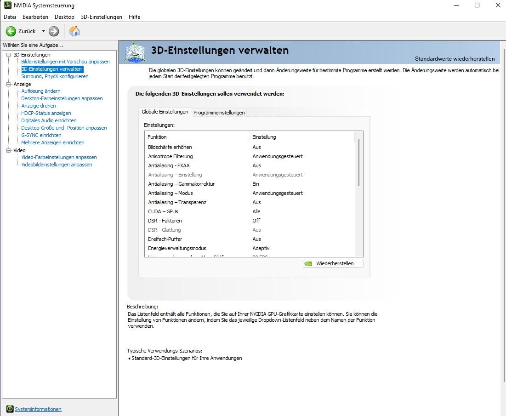Click the Off value of DSR - Faktoren
The width and height of the screenshot is (506, 416).
pyautogui.click(x=256, y=221)
